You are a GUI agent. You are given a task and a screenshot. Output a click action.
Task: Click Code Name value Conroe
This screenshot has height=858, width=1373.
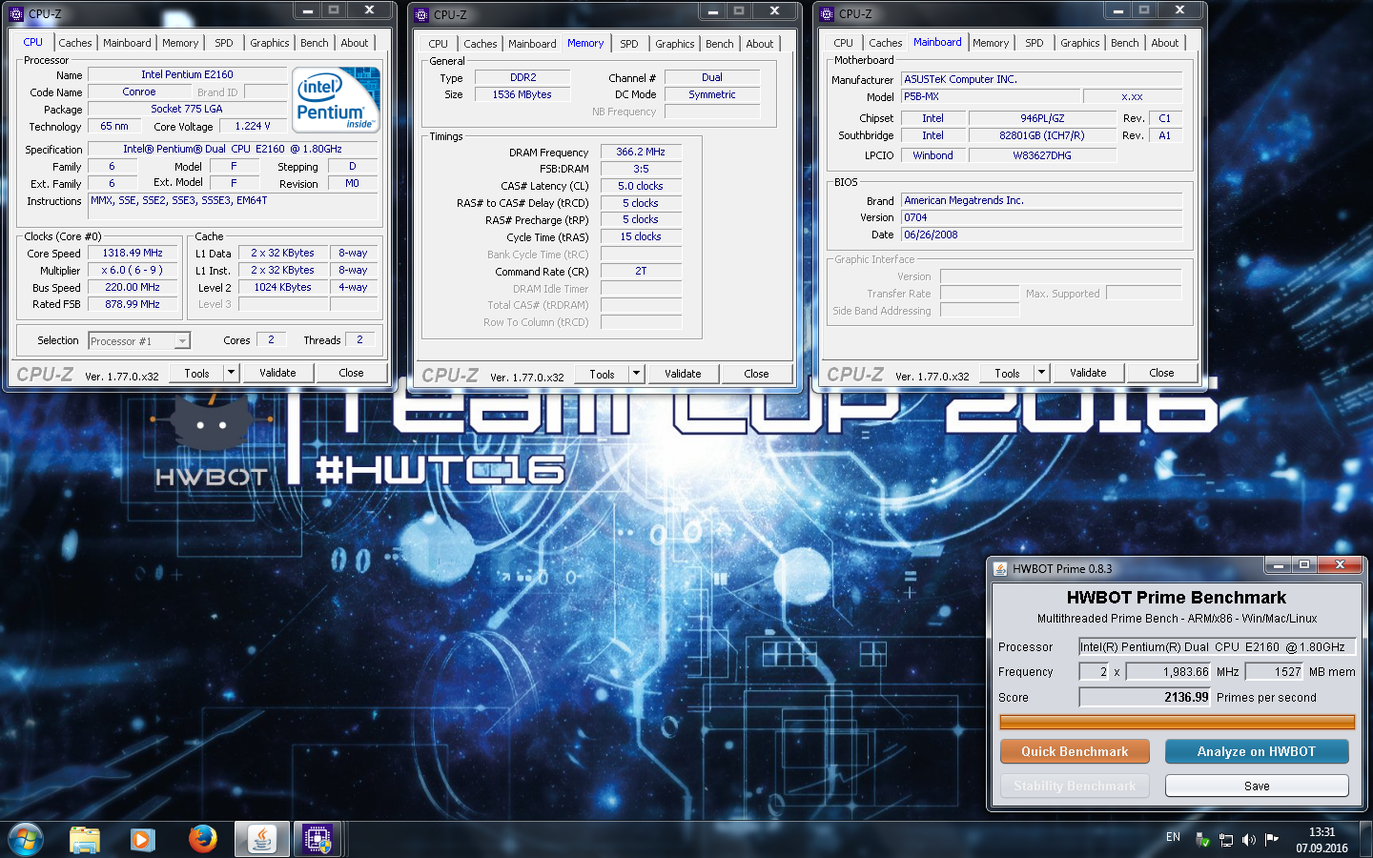[139, 92]
